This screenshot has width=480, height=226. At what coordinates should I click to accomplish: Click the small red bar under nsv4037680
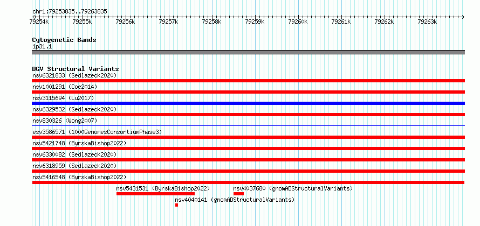(x=238, y=194)
